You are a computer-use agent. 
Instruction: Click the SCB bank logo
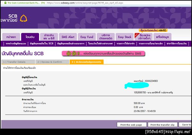coord(14,18)
